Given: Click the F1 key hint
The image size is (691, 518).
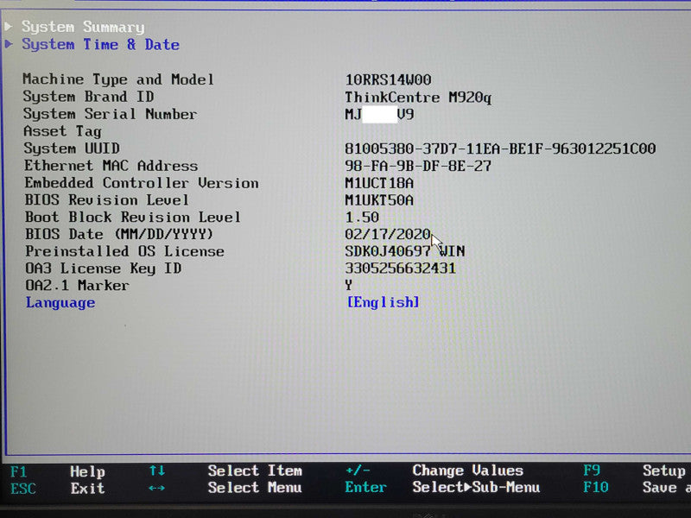Looking at the screenshot, I should 18,472.
